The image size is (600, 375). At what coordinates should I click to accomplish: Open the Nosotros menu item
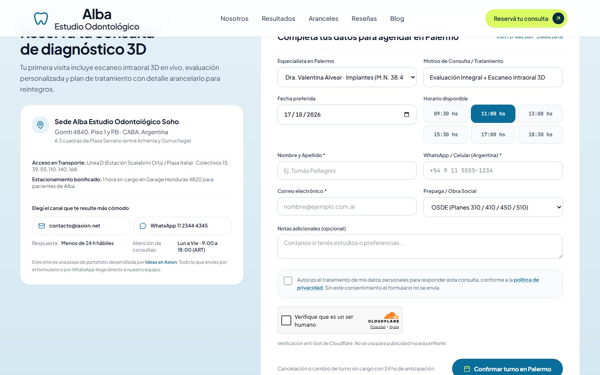tap(235, 19)
